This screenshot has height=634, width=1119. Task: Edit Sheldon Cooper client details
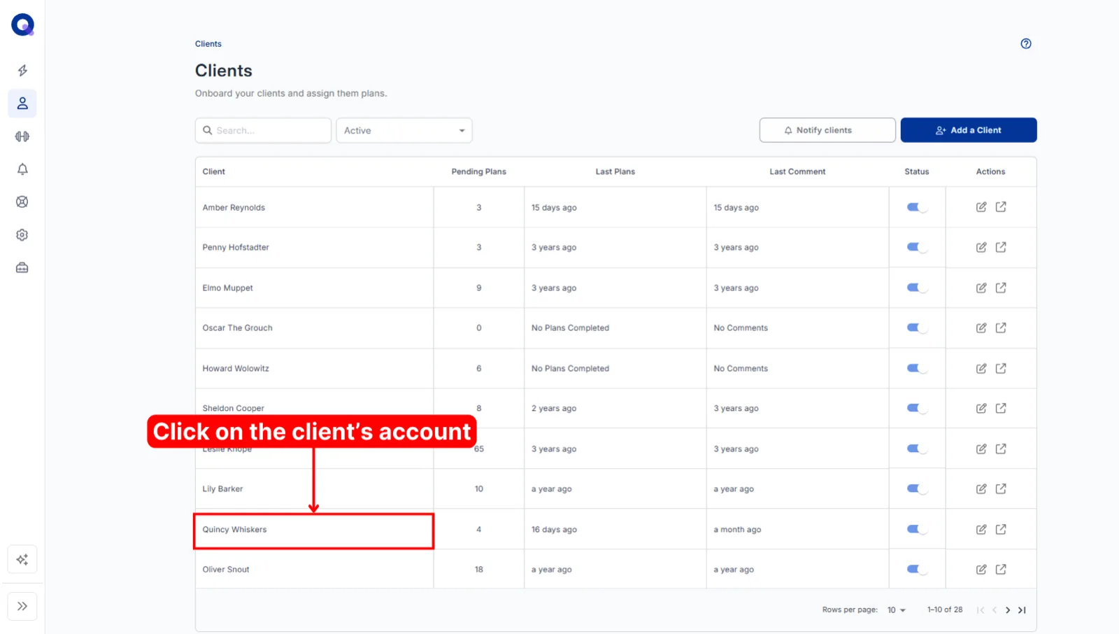pos(981,408)
